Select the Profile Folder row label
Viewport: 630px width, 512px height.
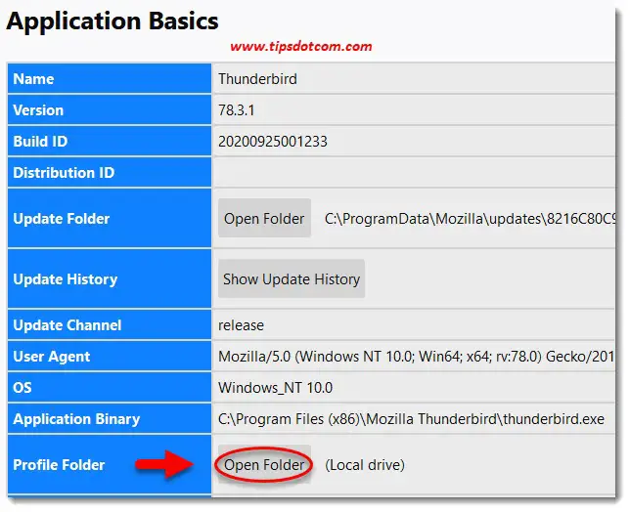click(x=59, y=465)
